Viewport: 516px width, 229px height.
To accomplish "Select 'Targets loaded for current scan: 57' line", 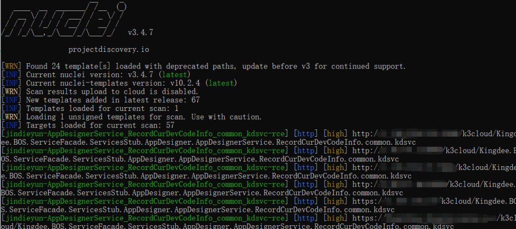I will click(88, 125).
